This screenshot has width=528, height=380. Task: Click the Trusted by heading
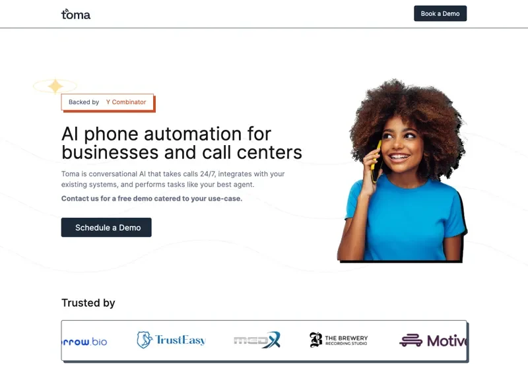88,303
